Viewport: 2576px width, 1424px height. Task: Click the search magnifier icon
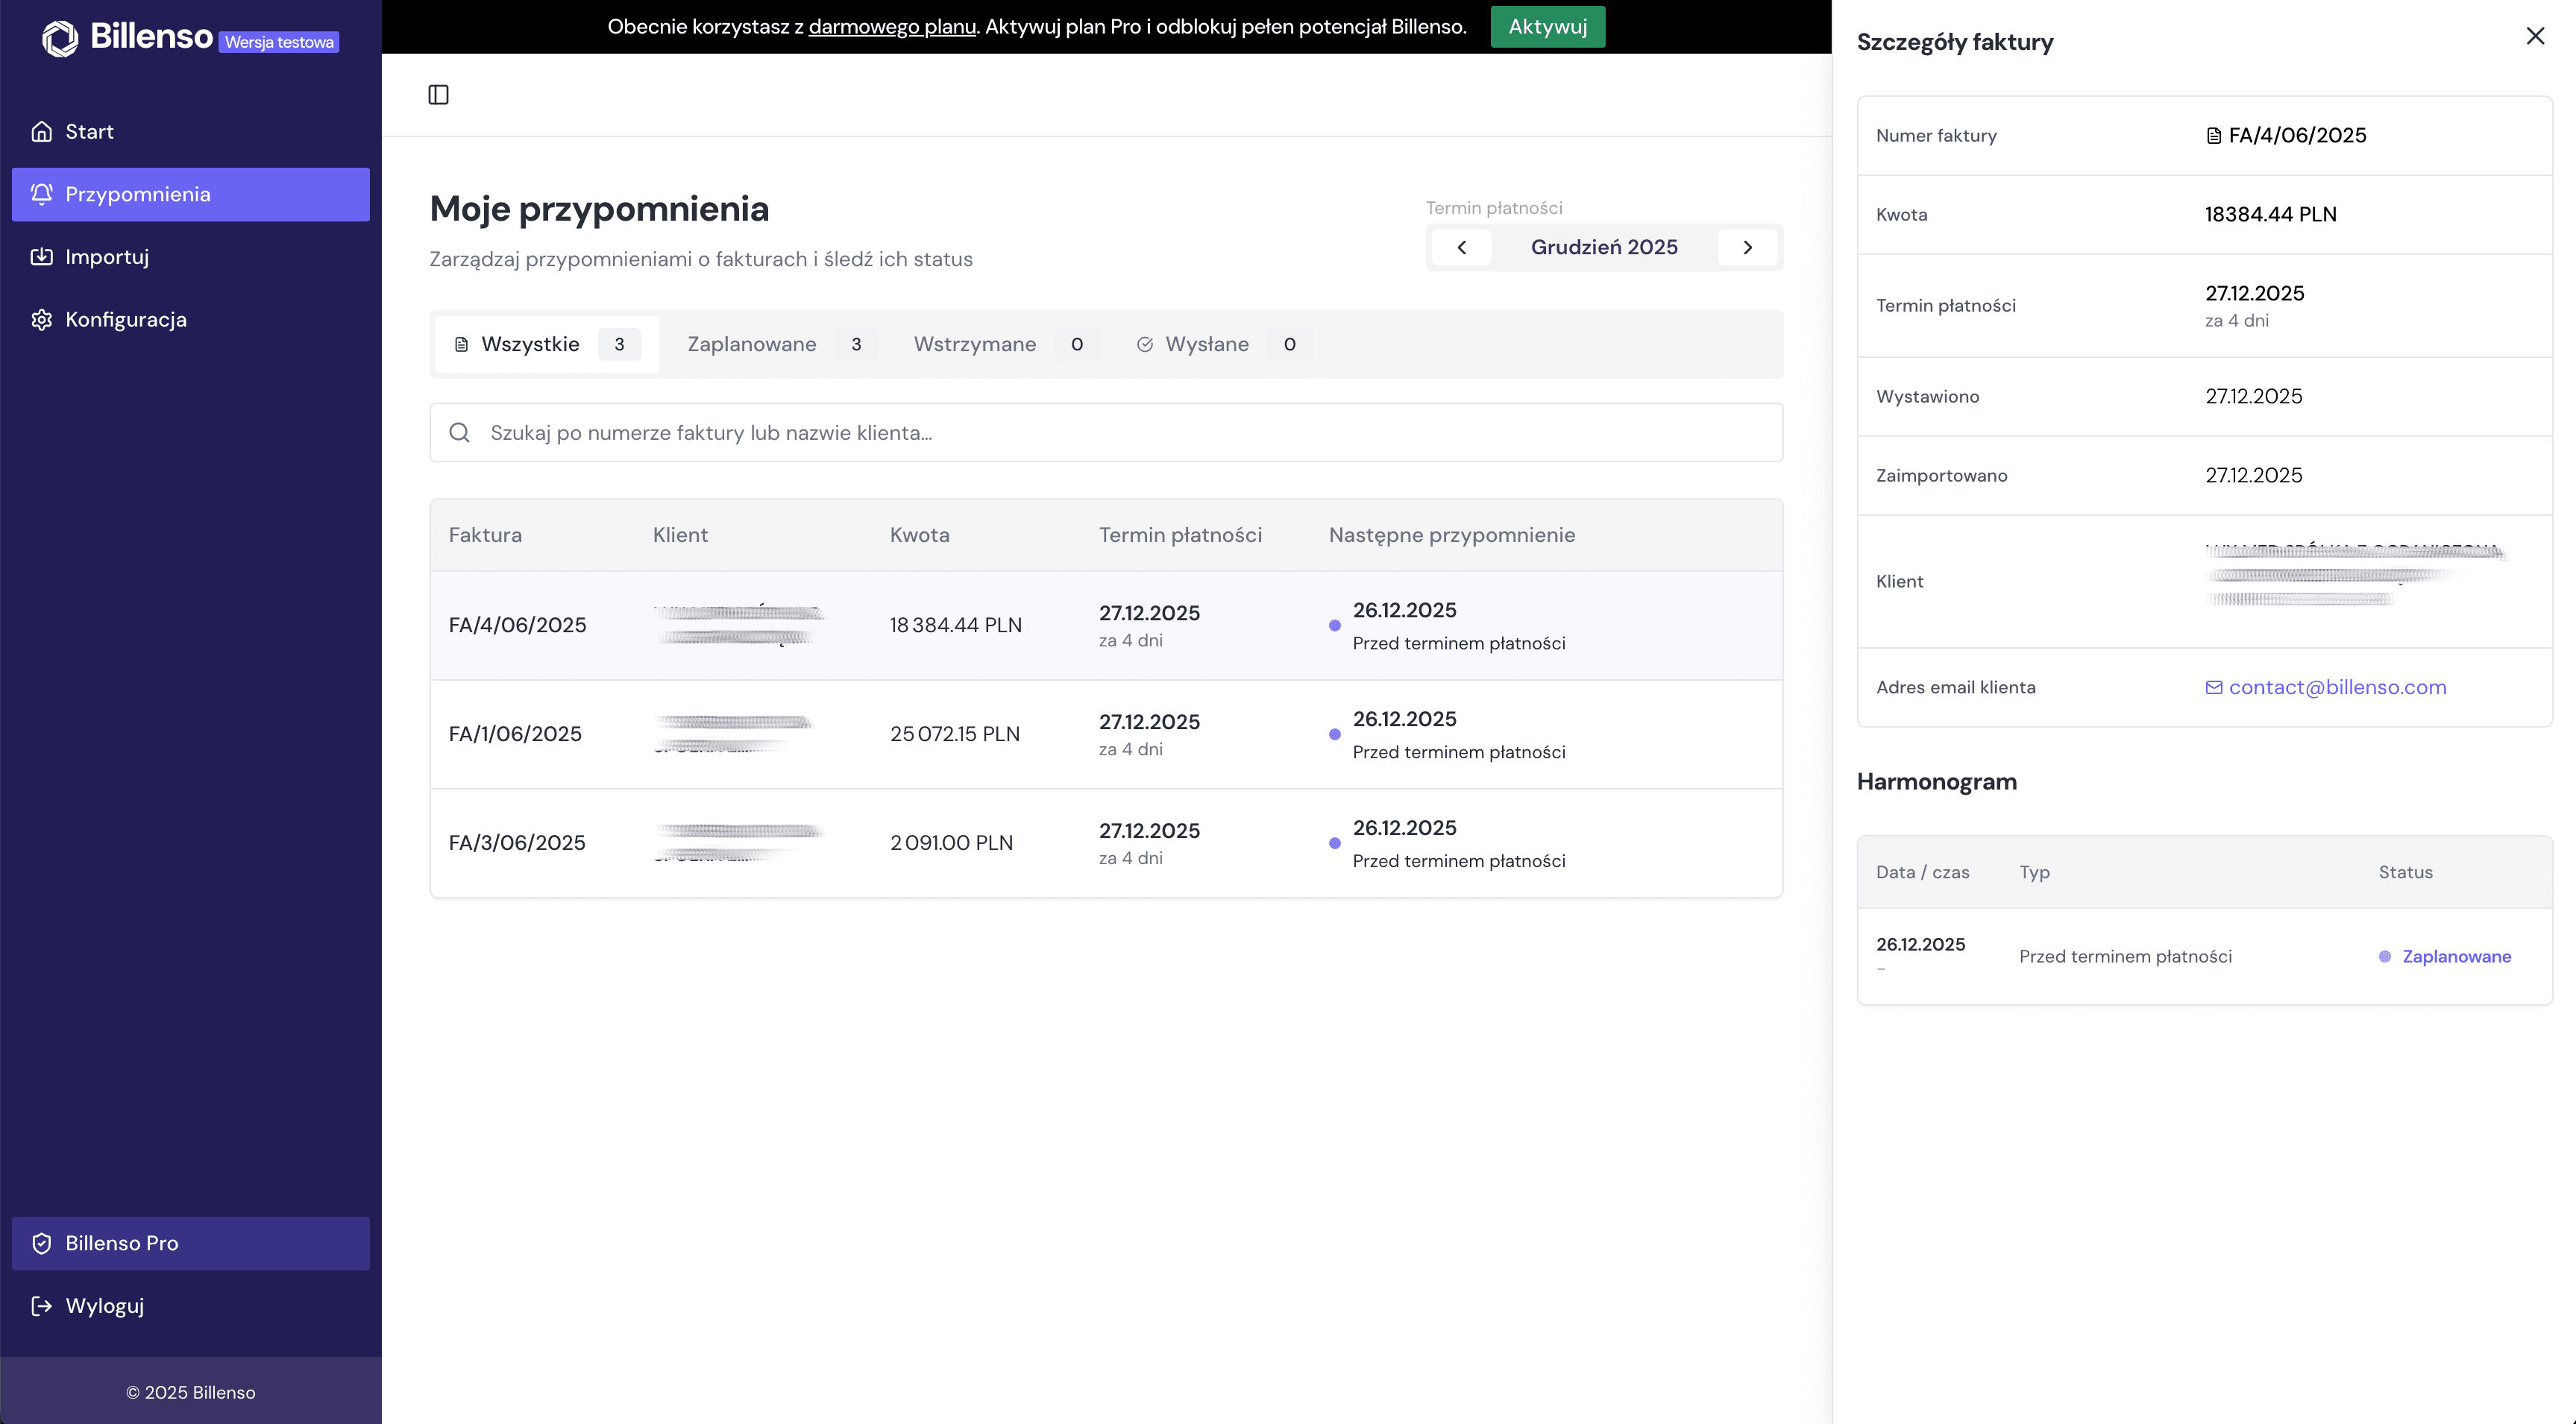click(x=459, y=433)
